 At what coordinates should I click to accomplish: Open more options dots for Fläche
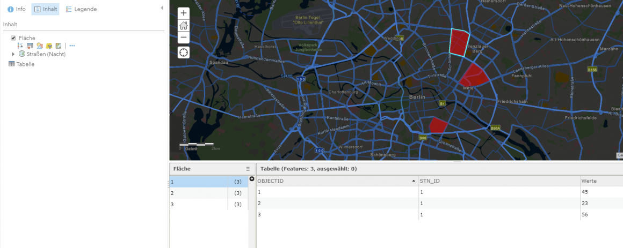tap(72, 46)
